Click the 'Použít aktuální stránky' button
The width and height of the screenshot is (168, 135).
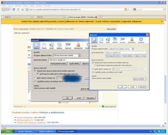pyautogui.click(x=113, y=56)
